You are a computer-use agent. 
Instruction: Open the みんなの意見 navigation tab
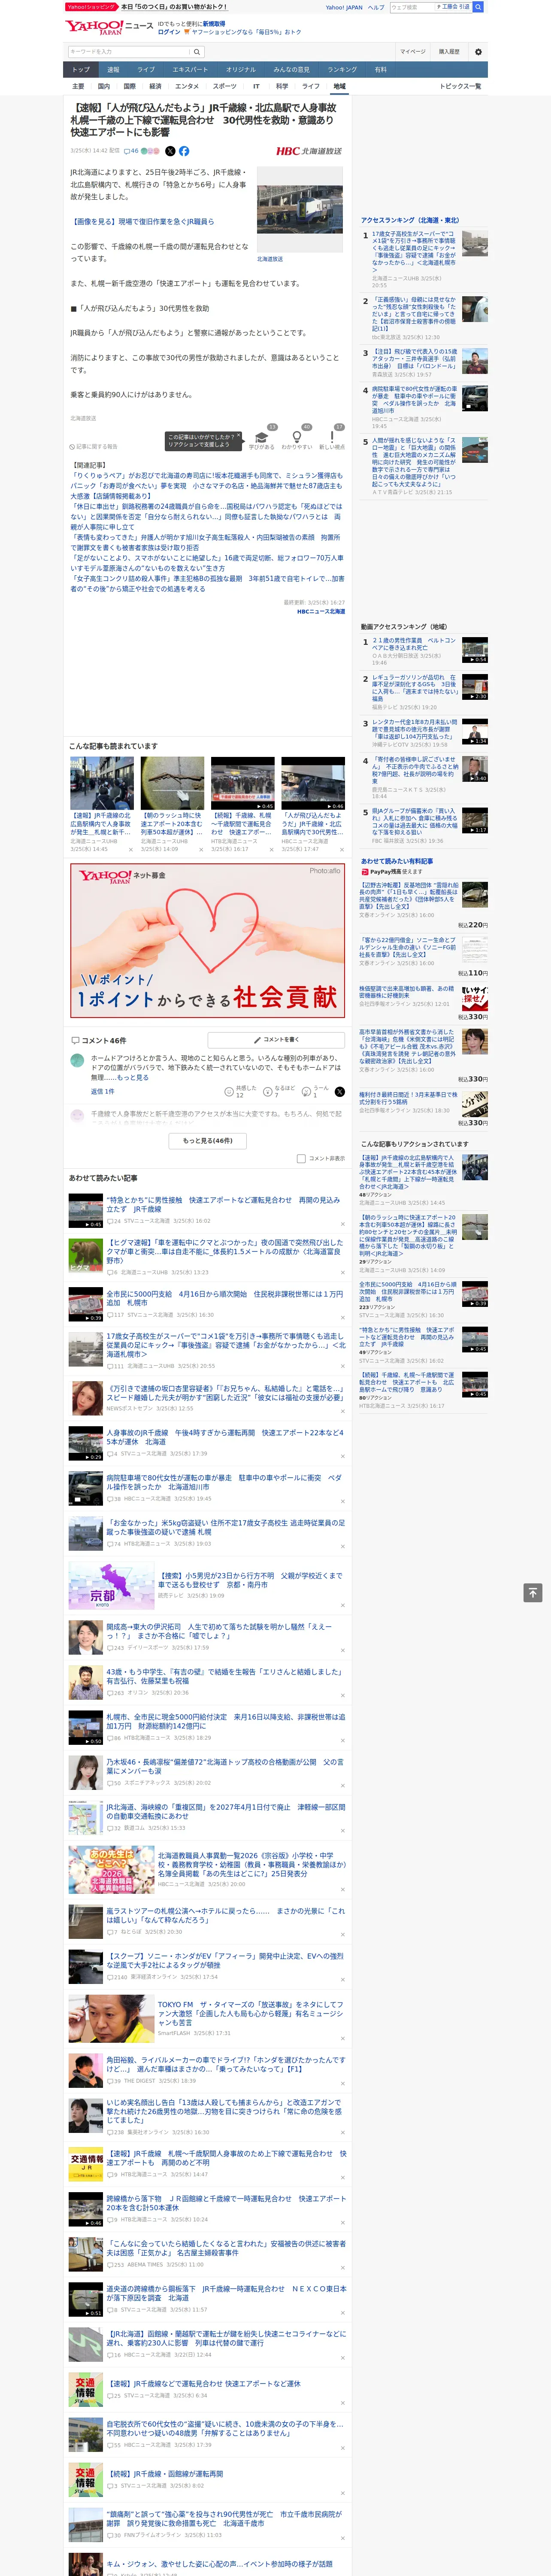(292, 69)
